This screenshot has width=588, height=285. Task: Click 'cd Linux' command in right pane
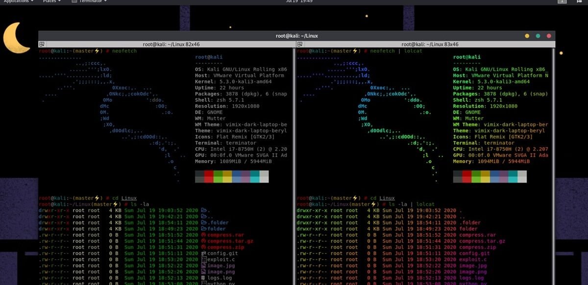pyautogui.click(x=383, y=198)
